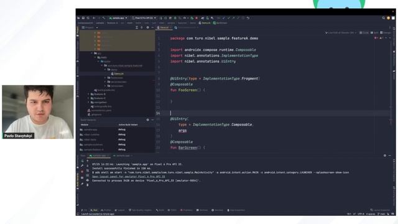
Task: Select the Demo.kt file in the project tree
Action: click(118, 73)
